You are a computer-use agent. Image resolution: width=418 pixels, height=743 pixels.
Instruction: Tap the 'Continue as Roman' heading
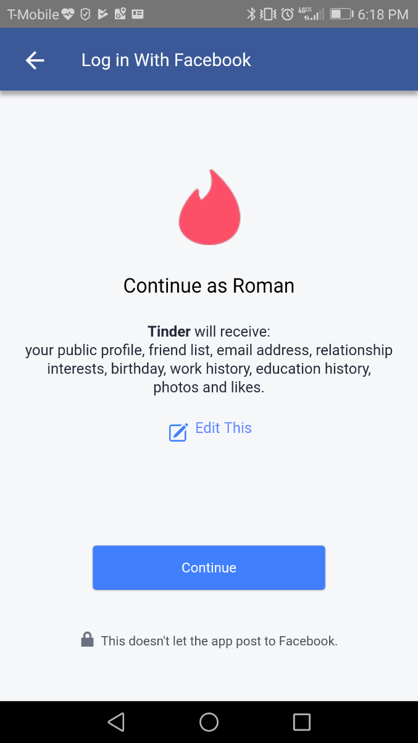pos(209,285)
